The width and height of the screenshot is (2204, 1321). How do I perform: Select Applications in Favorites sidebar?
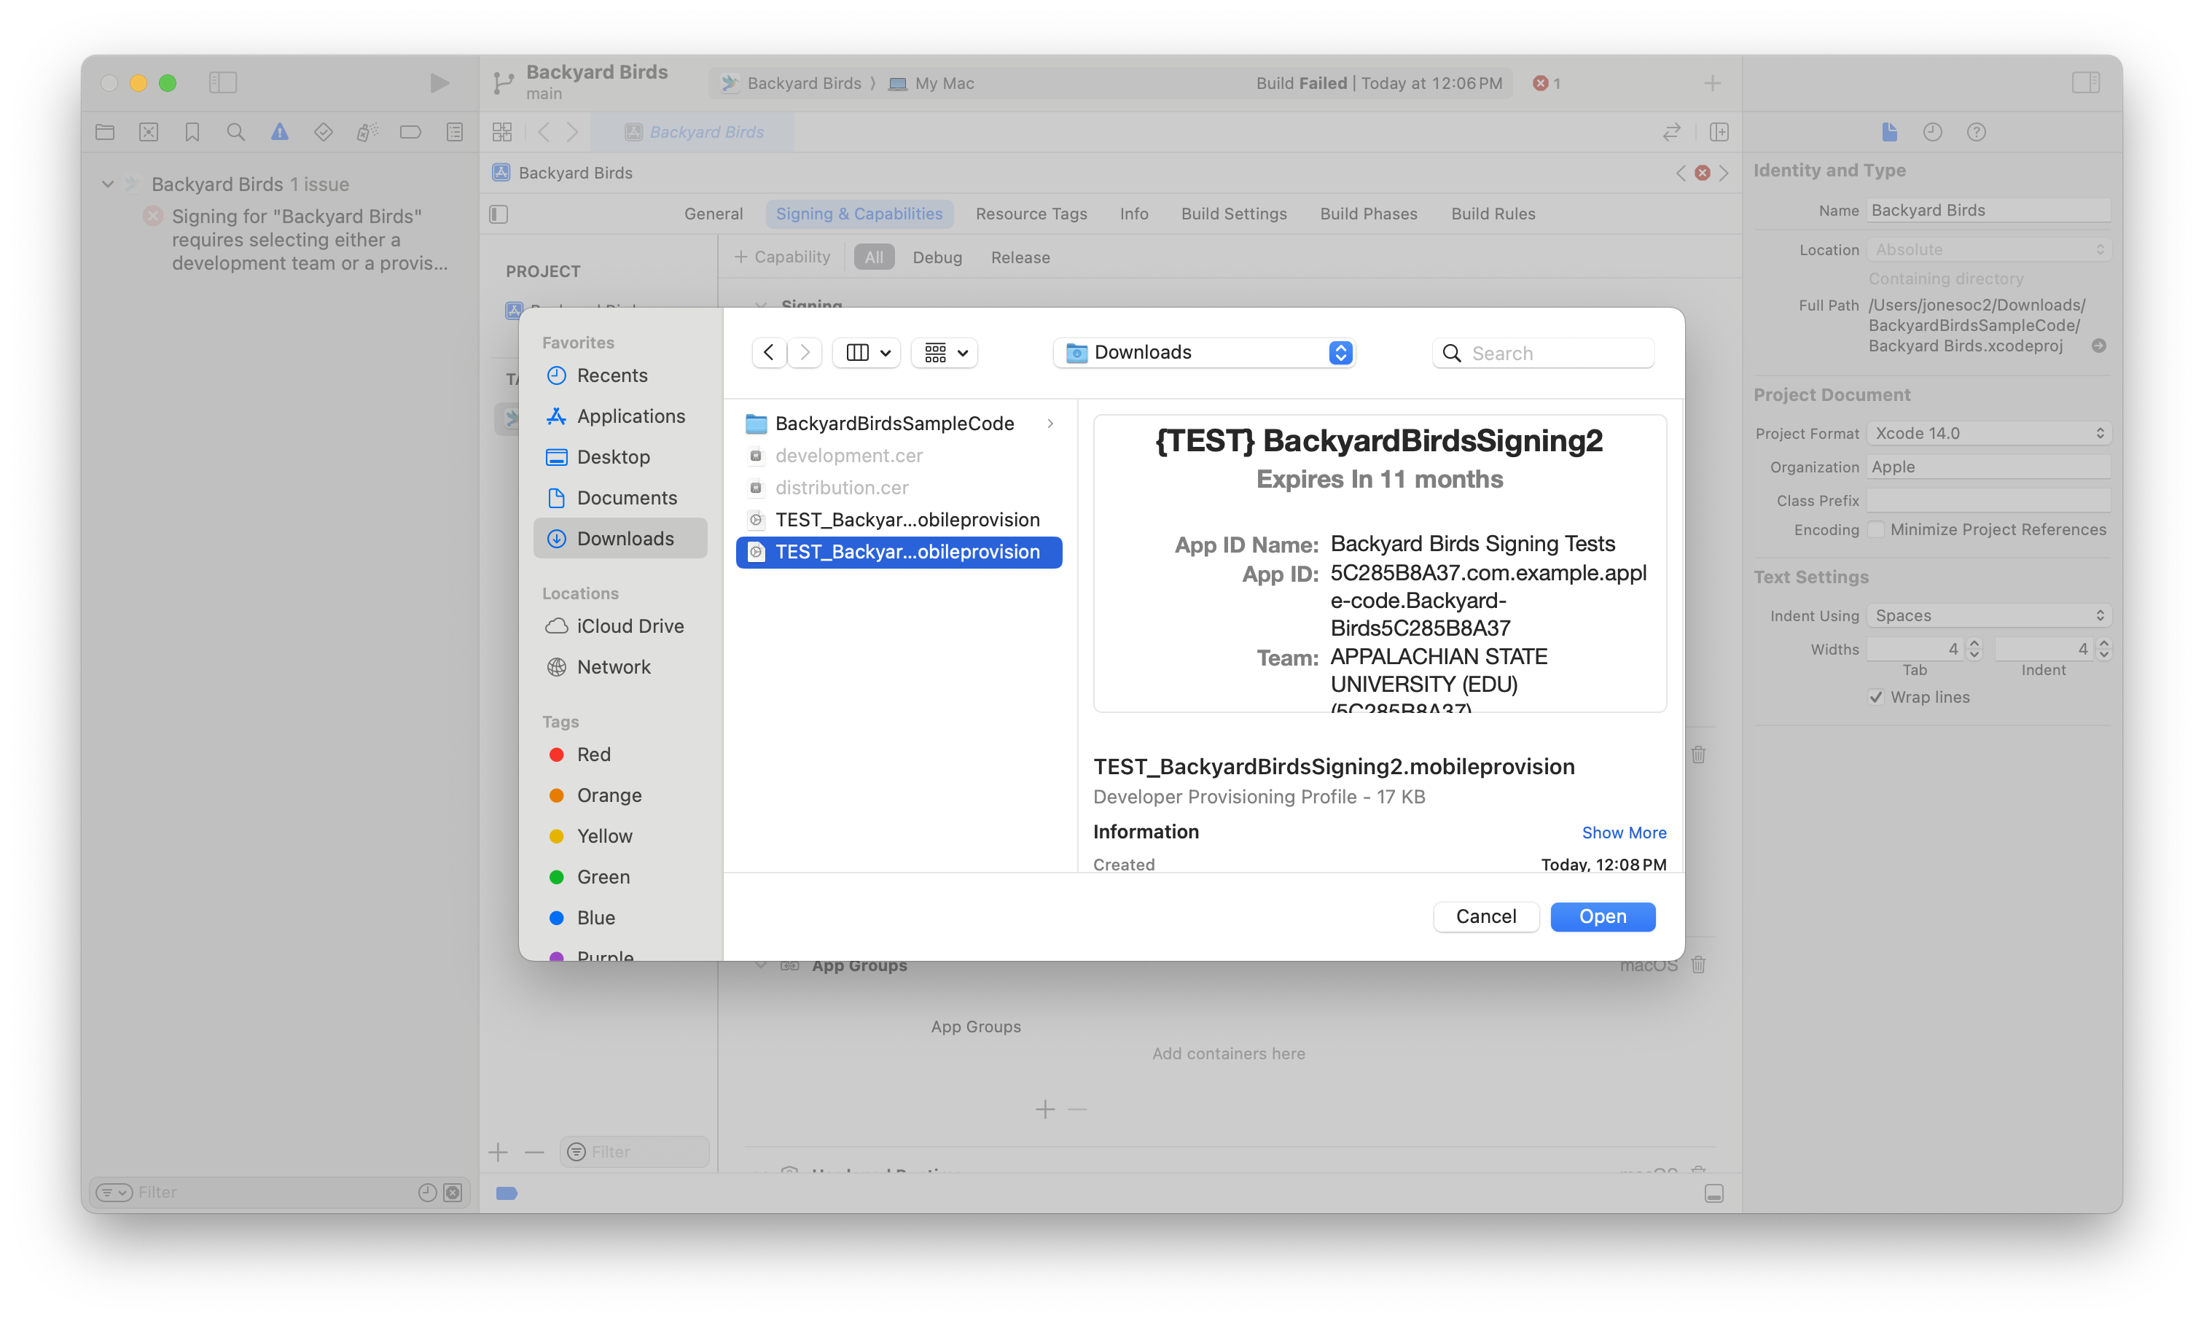tap(620, 416)
